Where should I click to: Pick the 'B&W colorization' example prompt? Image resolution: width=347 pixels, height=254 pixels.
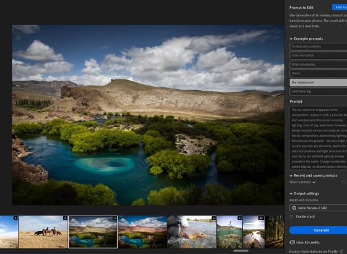point(318,64)
